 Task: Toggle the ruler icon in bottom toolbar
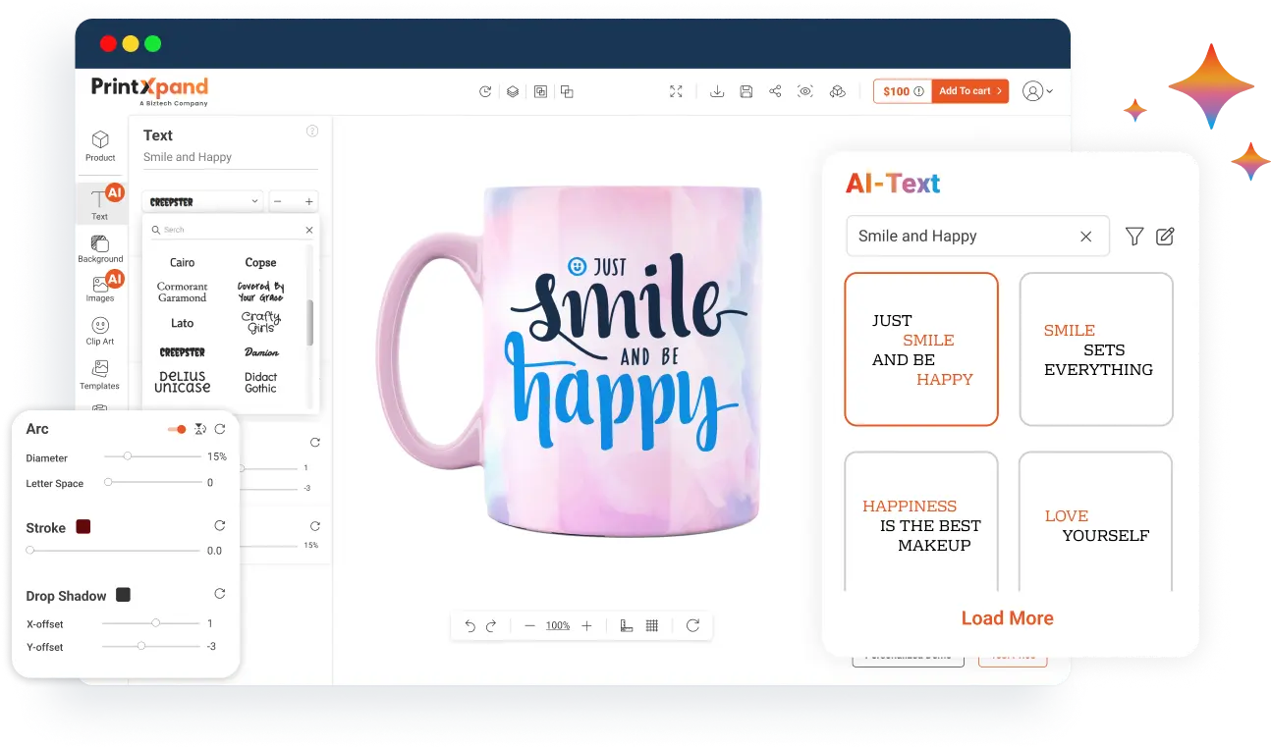pyautogui.click(x=626, y=625)
